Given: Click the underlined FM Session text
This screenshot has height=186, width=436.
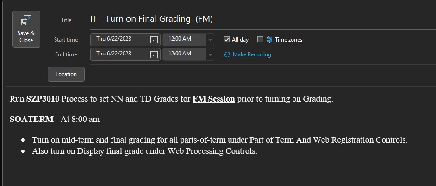Looking at the screenshot, I should click(213, 99).
